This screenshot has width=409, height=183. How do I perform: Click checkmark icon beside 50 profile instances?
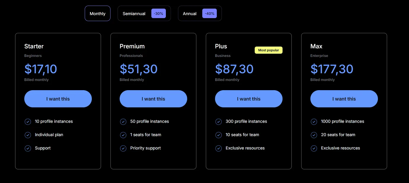click(x=123, y=122)
